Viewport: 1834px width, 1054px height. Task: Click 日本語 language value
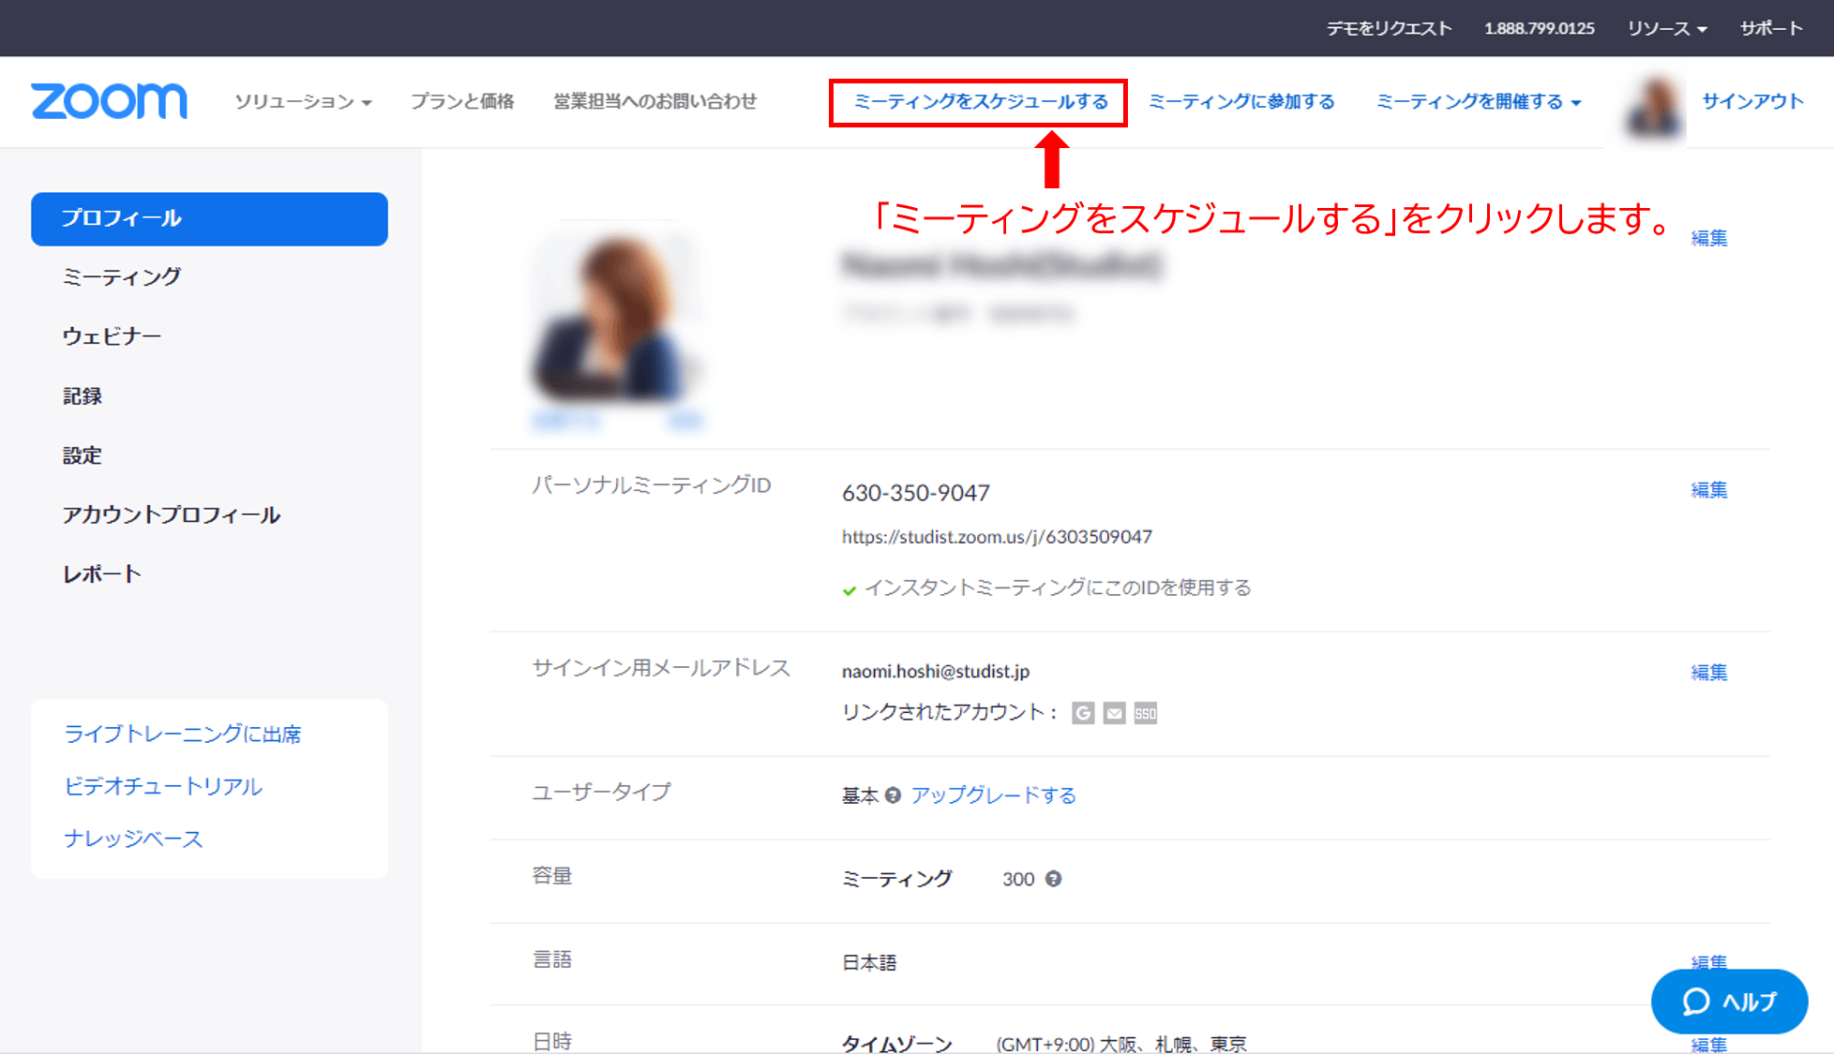coord(869,963)
